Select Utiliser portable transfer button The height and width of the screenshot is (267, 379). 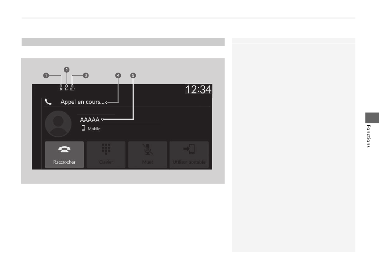coord(189,154)
